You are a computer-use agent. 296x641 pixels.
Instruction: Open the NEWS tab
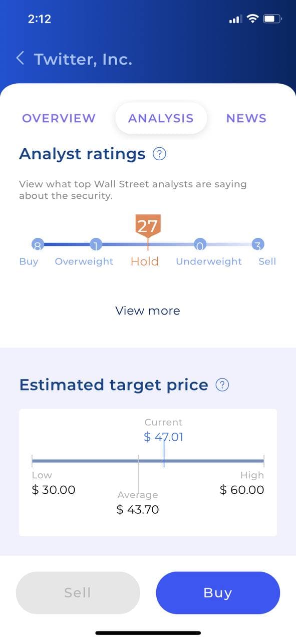246,118
